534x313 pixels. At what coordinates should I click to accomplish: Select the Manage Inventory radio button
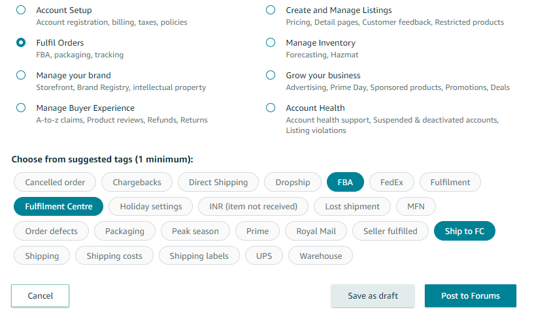tap(271, 43)
